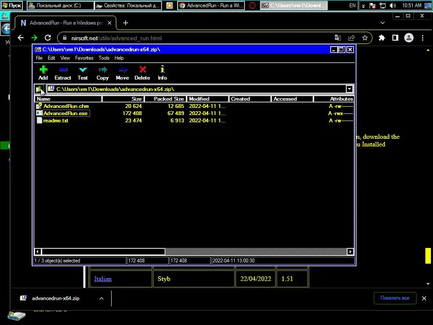Sort by the Attributes column header
Image resolution: width=433 pixels, height=325 pixels.
[x=334, y=99]
